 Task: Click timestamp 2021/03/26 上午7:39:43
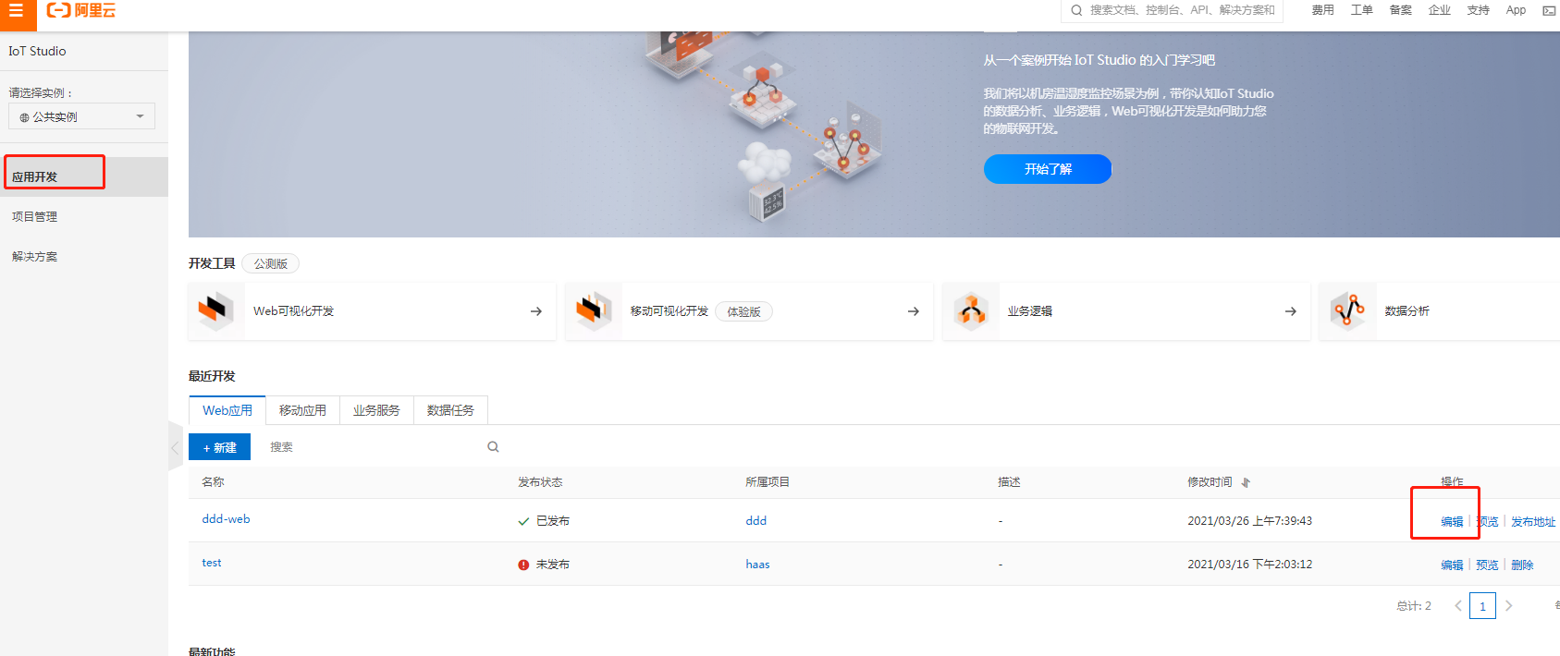pyautogui.click(x=1249, y=521)
